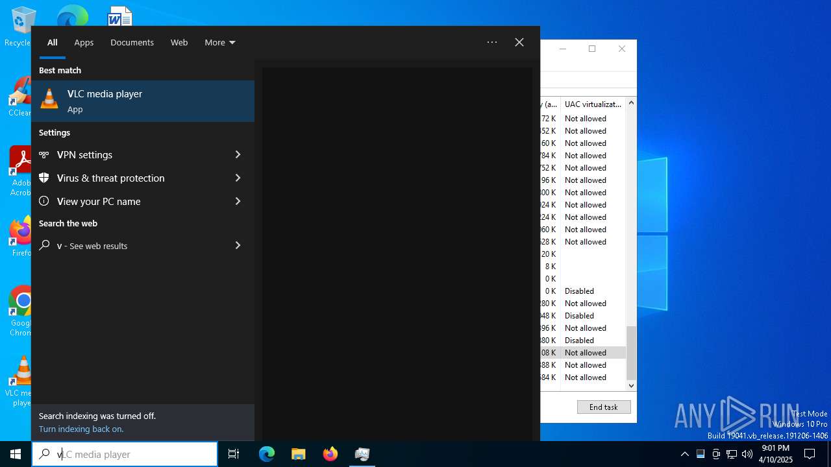
Task: Click the volume icon in system tray
Action: click(x=747, y=454)
